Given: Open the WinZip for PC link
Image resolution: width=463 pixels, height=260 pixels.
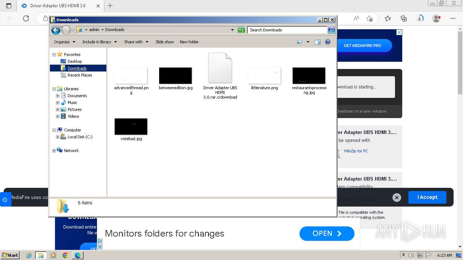Looking at the screenshot, I should 356,151.
